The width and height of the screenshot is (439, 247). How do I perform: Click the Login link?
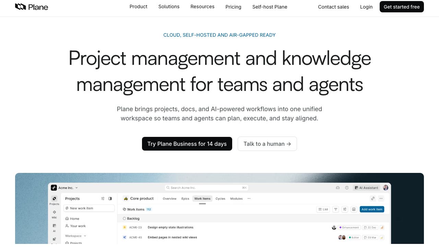pyautogui.click(x=366, y=7)
